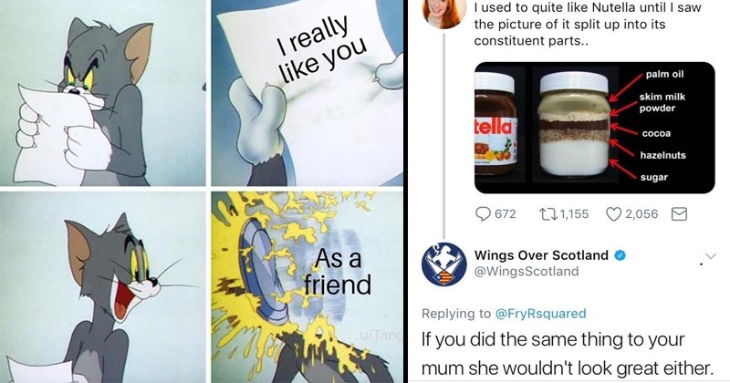Click the 2,056 likes count

click(x=641, y=214)
